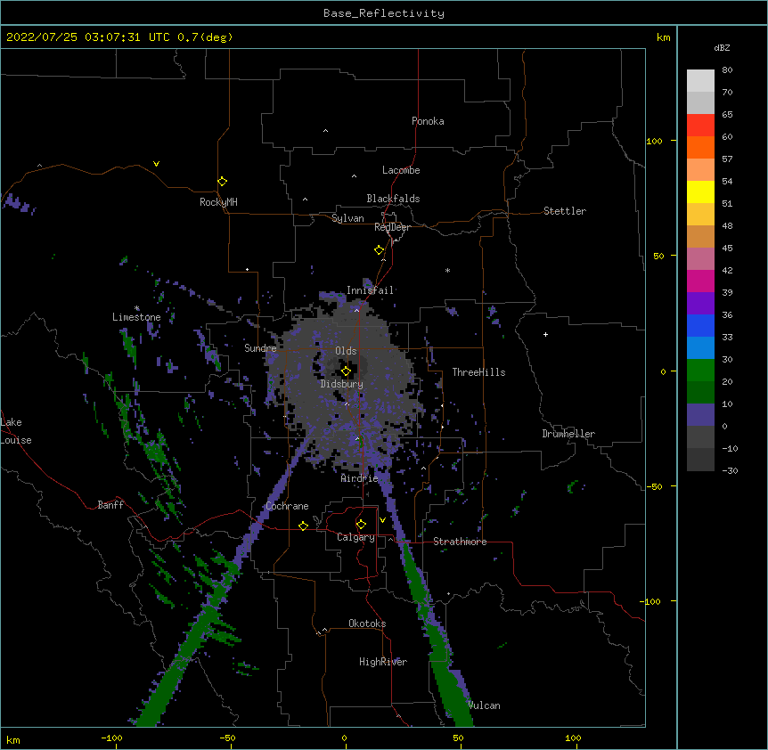Click the yellow diamond marker above RockyMH
The height and width of the screenshot is (750, 768).
pos(222,182)
